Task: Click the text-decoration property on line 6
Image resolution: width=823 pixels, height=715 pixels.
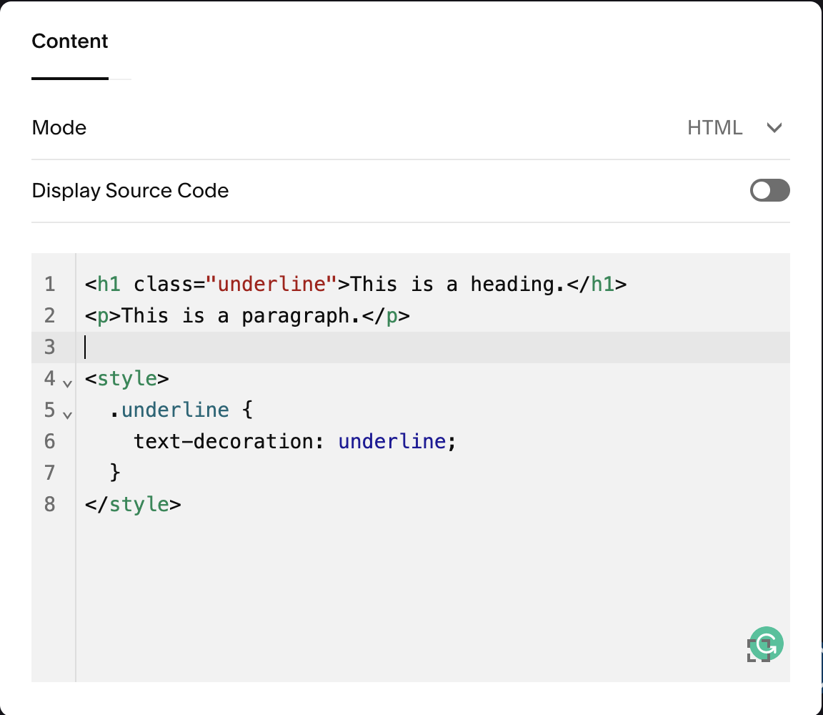Action: 223,441
